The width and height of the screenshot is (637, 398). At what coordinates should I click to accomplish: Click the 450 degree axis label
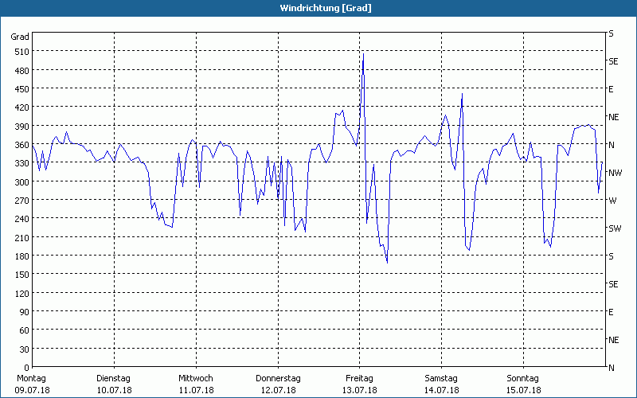pyautogui.click(x=22, y=89)
